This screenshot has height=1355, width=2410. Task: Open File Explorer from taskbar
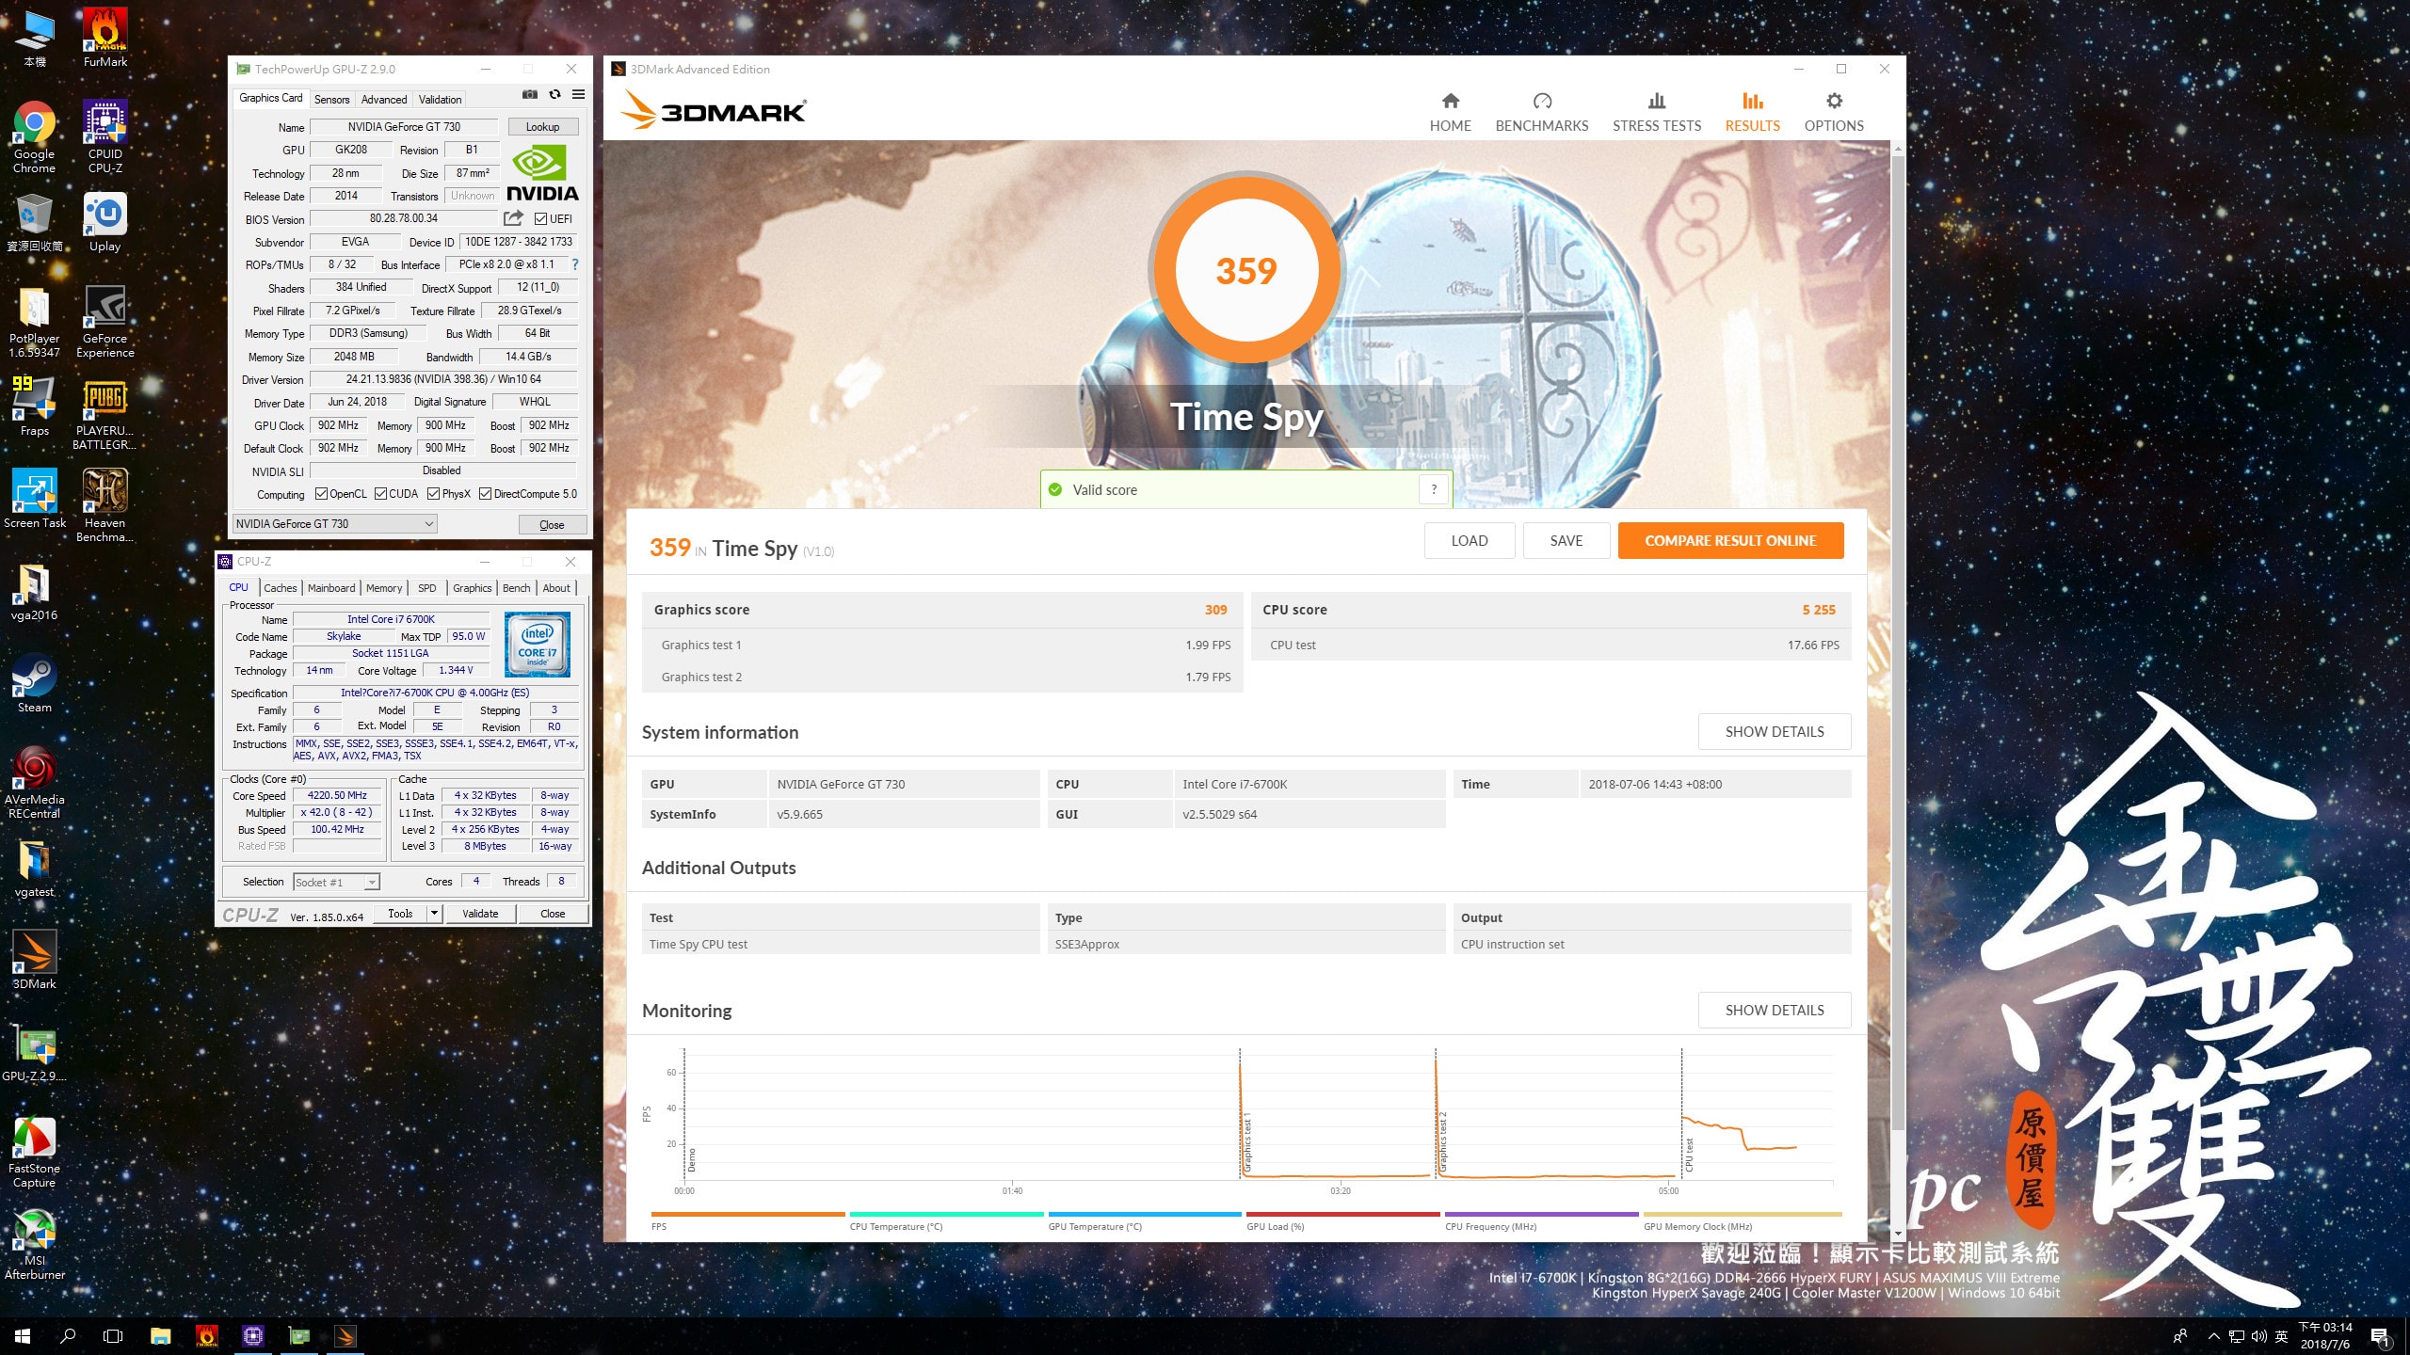[x=160, y=1335]
